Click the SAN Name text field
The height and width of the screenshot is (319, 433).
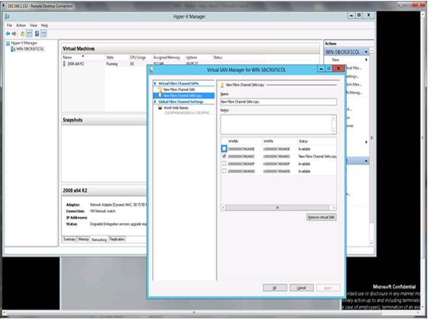pyautogui.click(x=278, y=102)
